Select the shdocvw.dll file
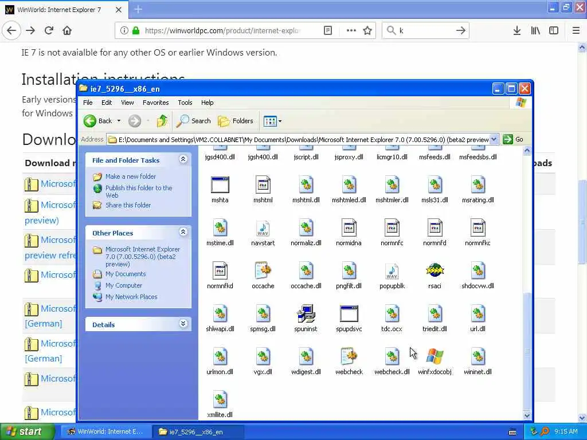Viewport: 587px width, 440px height. click(x=478, y=271)
